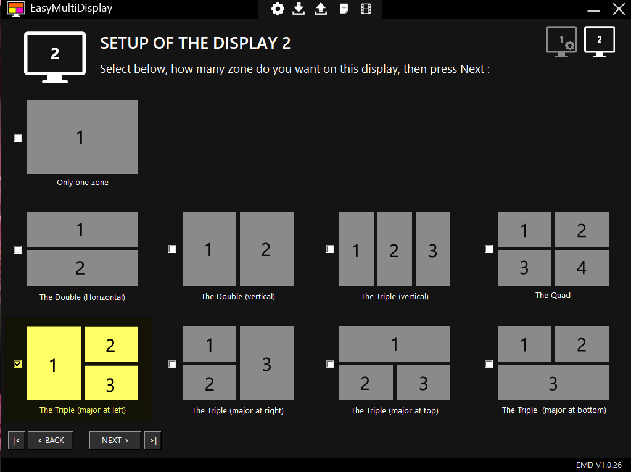The height and width of the screenshot is (472, 631).
Task: Click the upload arrow icon in the toolbar
Action: (x=321, y=9)
